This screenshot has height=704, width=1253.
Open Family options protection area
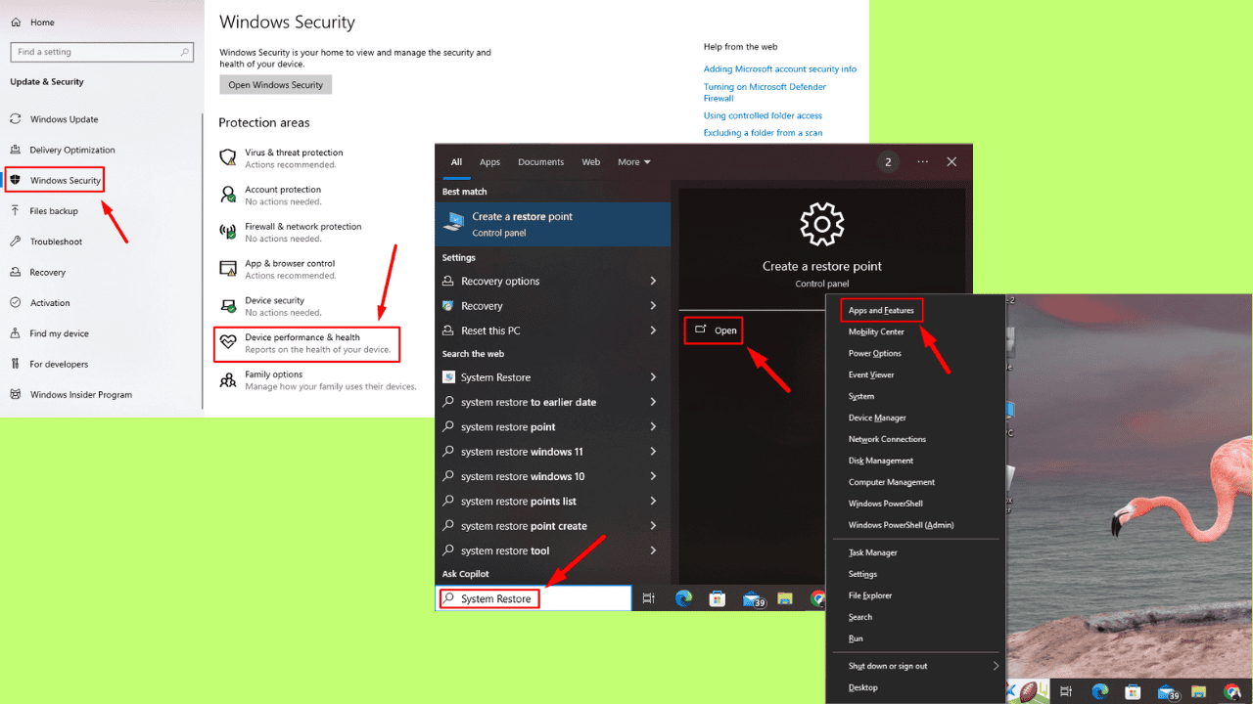point(318,380)
